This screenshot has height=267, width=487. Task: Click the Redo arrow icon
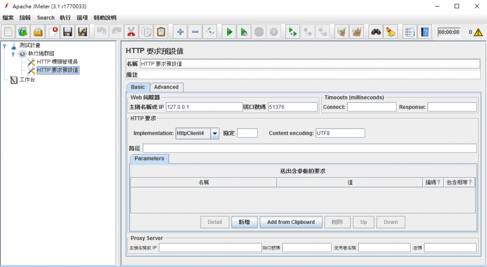tap(117, 32)
